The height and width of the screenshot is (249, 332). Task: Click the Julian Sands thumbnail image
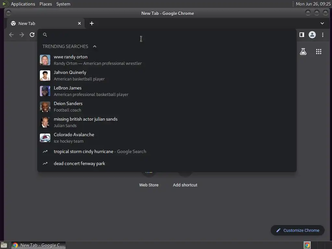(45, 122)
